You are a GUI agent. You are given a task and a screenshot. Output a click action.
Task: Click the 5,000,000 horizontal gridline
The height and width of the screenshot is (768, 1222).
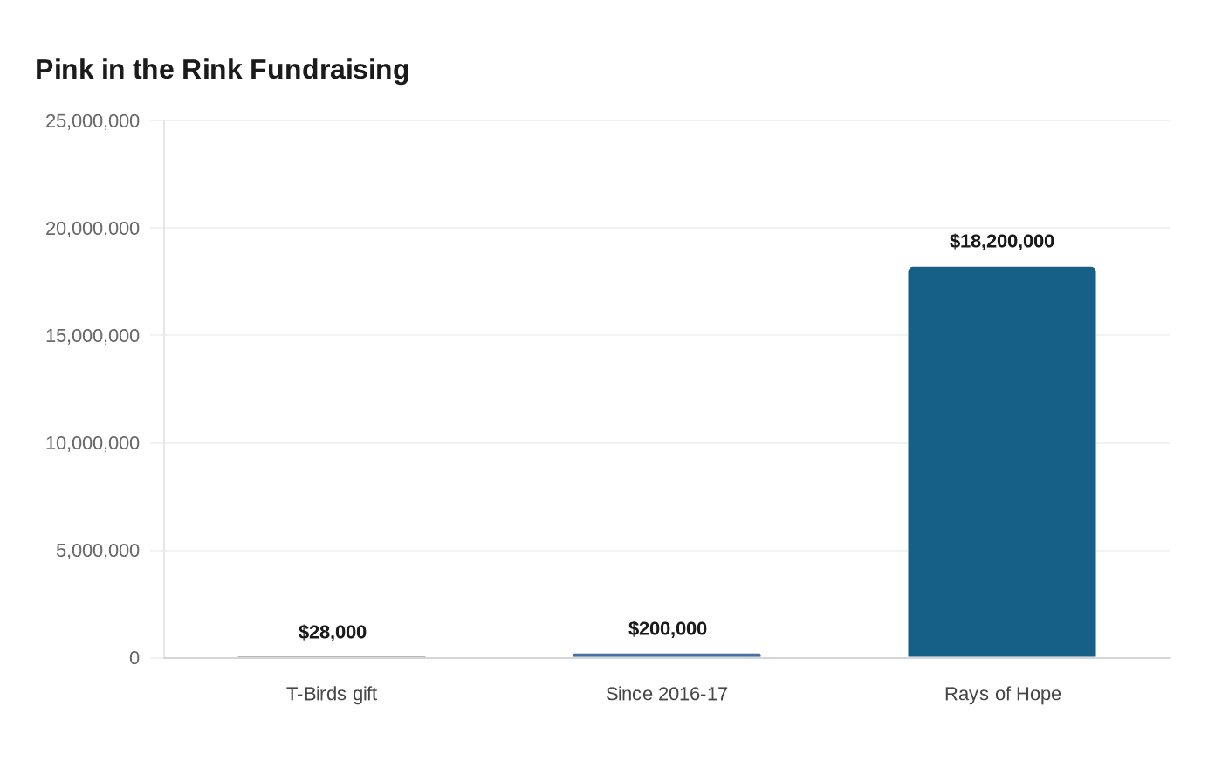point(667,551)
